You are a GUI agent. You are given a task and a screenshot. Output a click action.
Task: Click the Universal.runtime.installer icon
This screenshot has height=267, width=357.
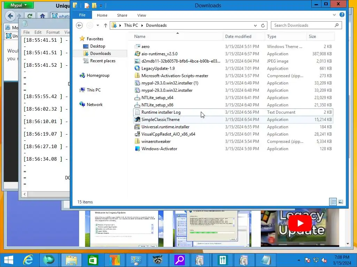click(137, 127)
